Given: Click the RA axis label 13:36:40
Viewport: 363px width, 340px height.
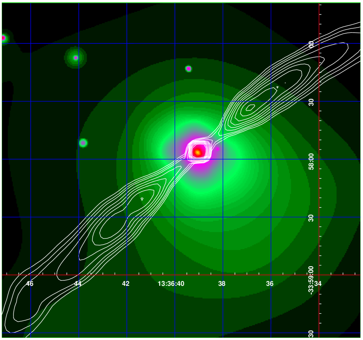Looking at the screenshot, I should [x=171, y=284].
